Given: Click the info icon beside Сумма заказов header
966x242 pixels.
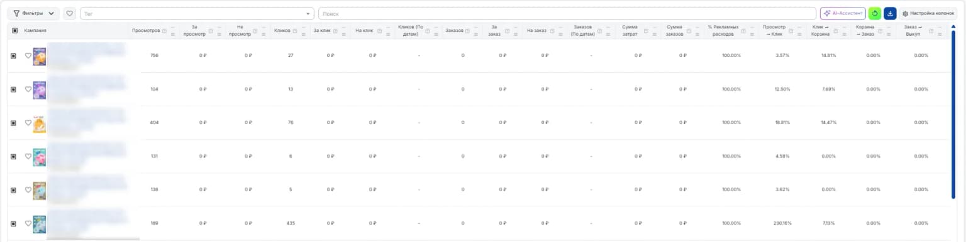Looking at the screenshot, I should click(x=689, y=31).
